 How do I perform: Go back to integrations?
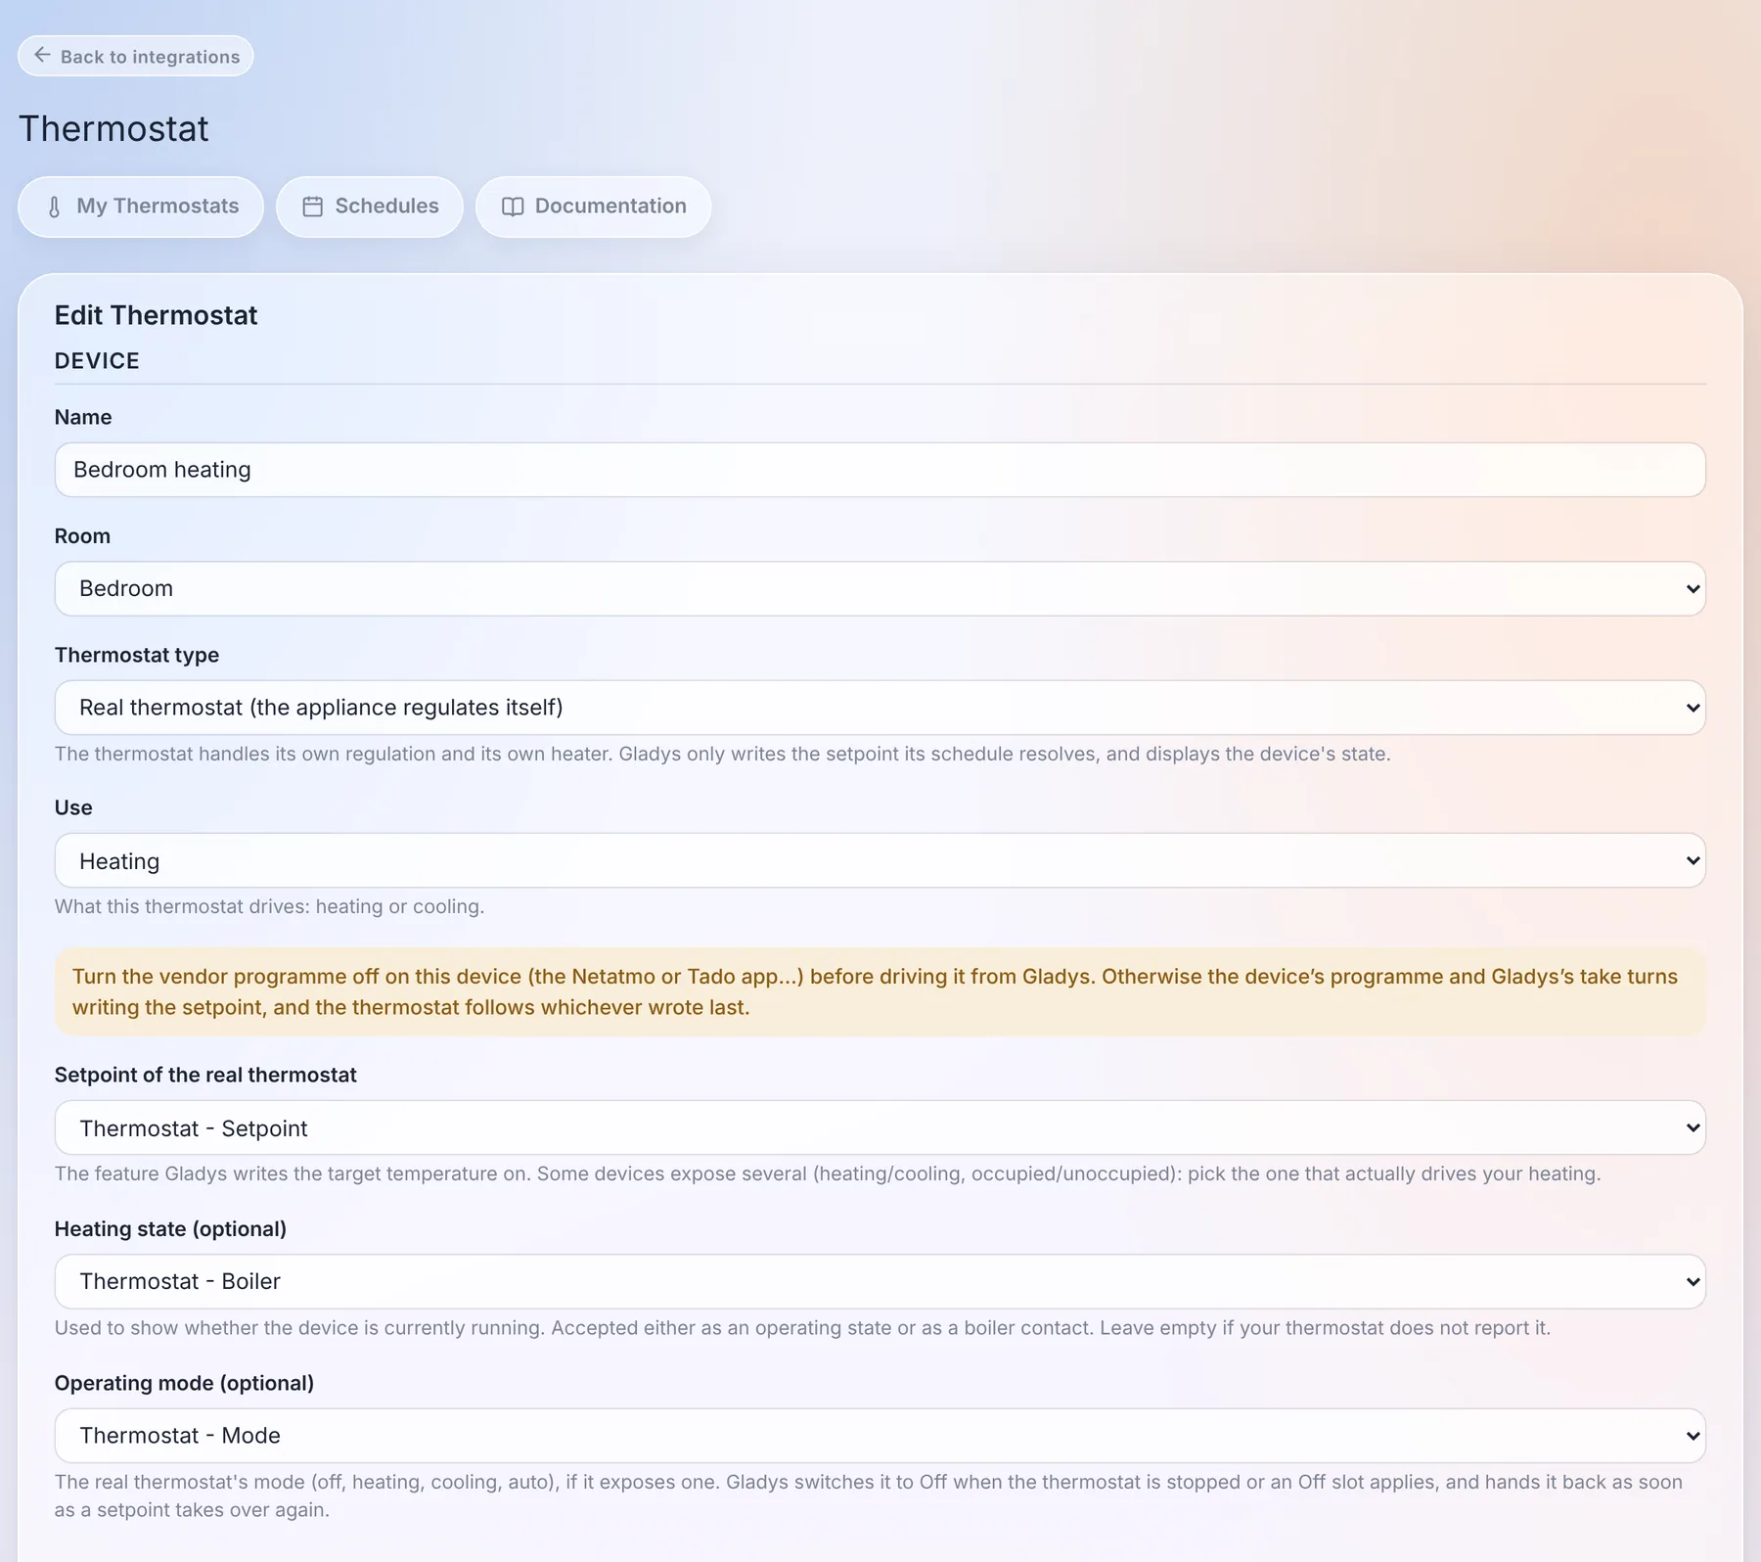pos(136,56)
